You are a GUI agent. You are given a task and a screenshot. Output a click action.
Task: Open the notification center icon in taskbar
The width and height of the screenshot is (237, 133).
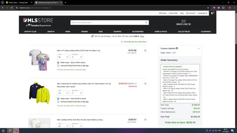point(232,130)
